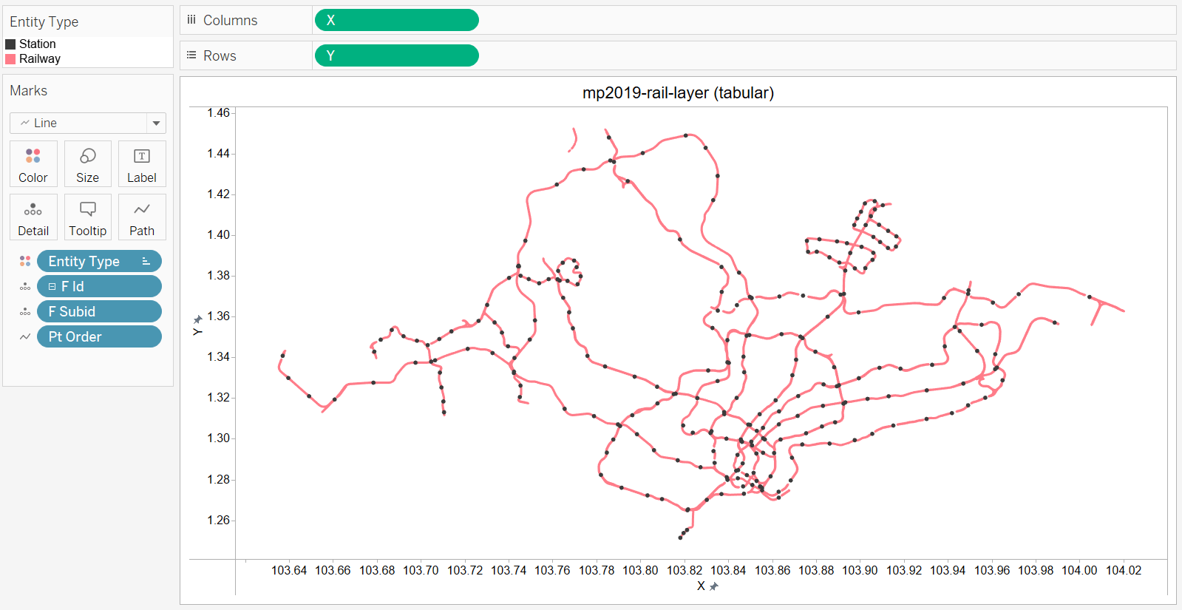Image resolution: width=1182 pixels, height=610 pixels.
Task: Click the mp2019-rail-layer chart title
Action: click(x=678, y=93)
